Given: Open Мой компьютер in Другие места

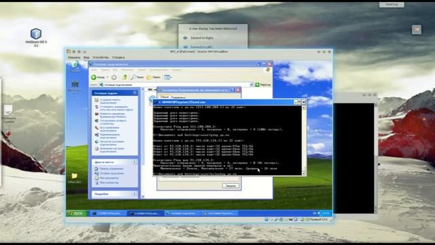Looking at the screenshot, I should click(x=109, y=183).
